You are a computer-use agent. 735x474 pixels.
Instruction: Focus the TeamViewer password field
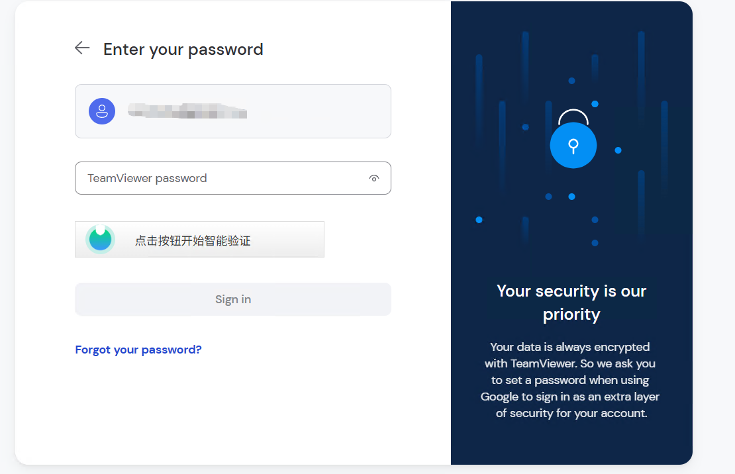(233, 178)
